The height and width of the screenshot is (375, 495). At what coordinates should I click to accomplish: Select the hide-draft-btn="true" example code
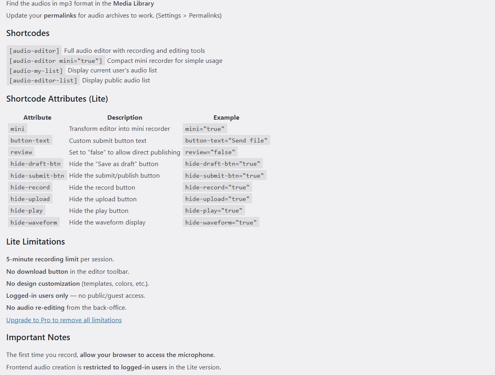point(222,164)
